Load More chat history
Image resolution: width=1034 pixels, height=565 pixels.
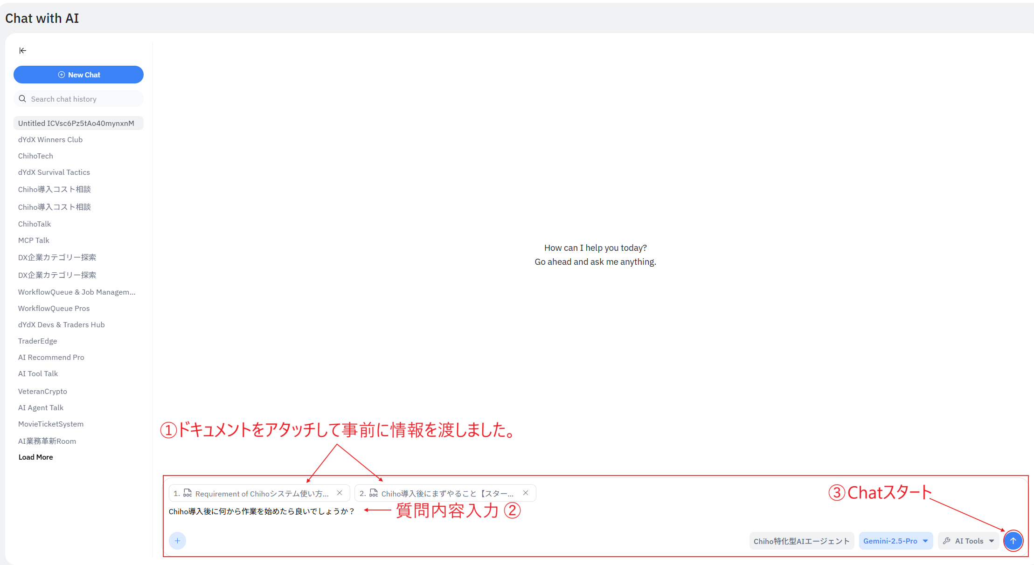(35, 457)
